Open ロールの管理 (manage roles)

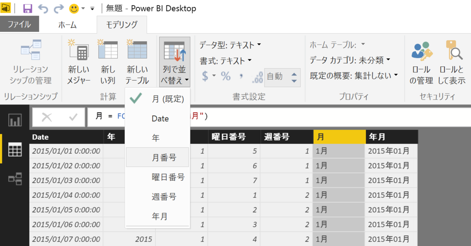point(421,62)
